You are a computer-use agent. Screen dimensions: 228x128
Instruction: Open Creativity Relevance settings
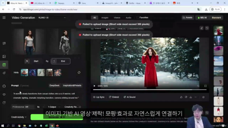(73, 107)
